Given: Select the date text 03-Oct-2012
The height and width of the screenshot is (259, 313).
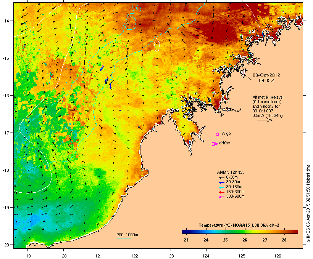Looking at the screenshot, I should (266, 75).
